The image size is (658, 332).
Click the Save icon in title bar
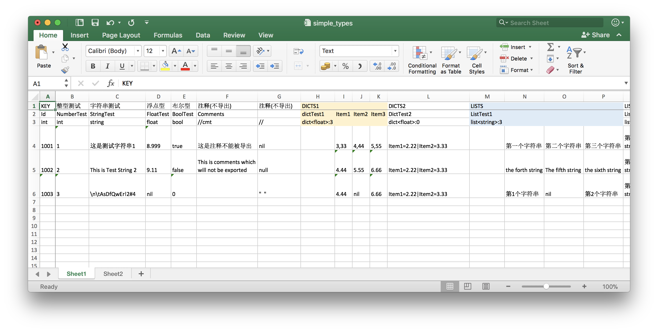[x=95, y=23]
